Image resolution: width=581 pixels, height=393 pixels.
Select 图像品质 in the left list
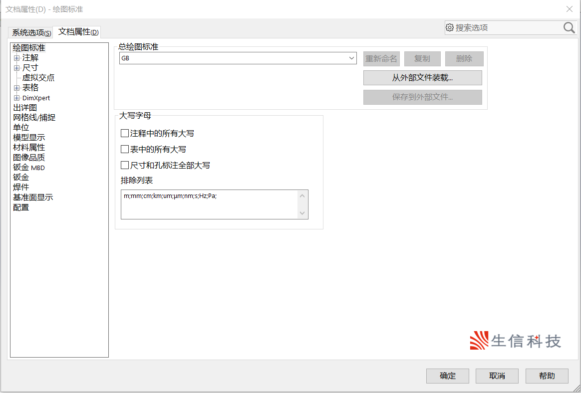point(29,158)
